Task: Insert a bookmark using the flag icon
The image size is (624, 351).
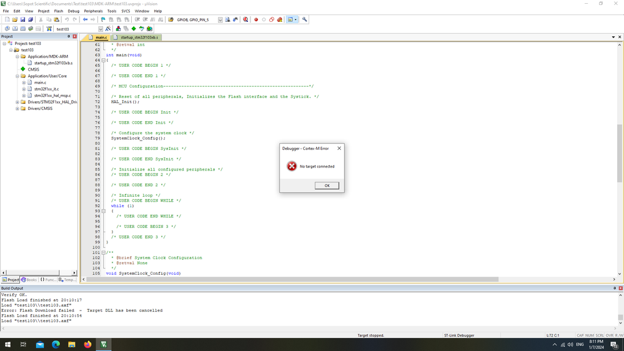Action: (103, 19)
